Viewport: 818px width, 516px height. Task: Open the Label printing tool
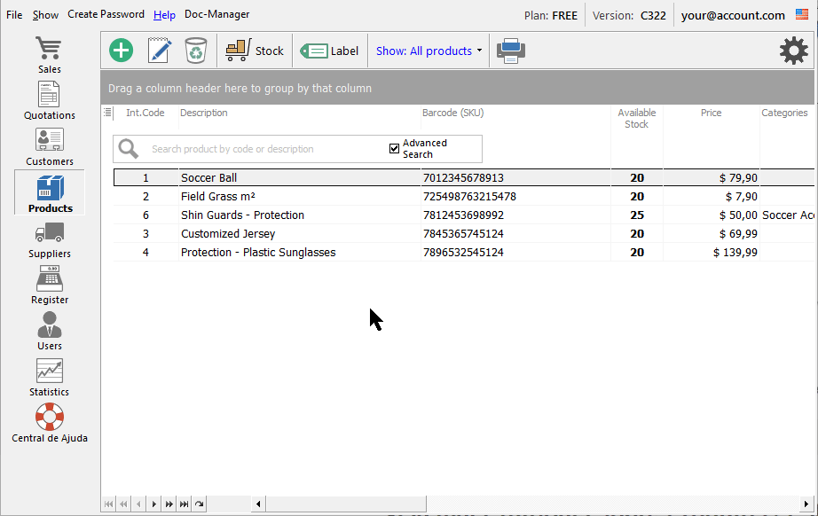coord(329,51)
